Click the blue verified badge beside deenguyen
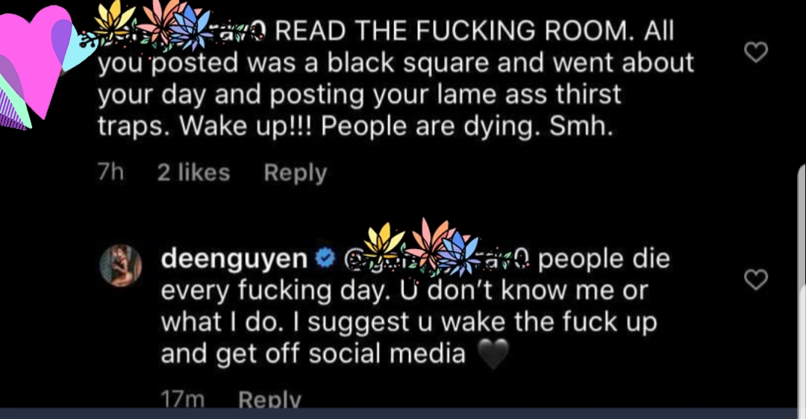Viewport: 806px width, 419px height. [325, 259]
